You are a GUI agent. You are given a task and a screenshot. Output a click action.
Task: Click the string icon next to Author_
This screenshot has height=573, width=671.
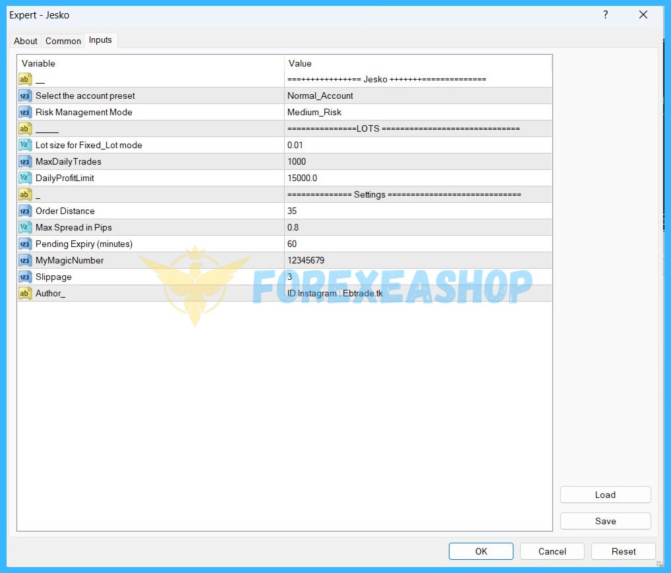click(25, 293)
